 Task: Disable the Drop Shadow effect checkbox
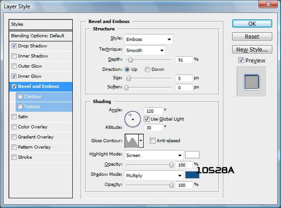coord(14,46)
